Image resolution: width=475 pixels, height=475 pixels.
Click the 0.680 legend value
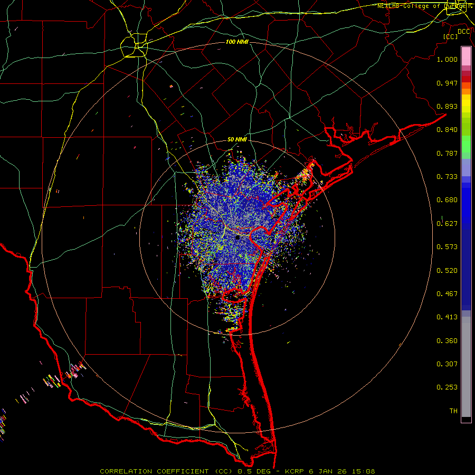click(x=447, y=200)
